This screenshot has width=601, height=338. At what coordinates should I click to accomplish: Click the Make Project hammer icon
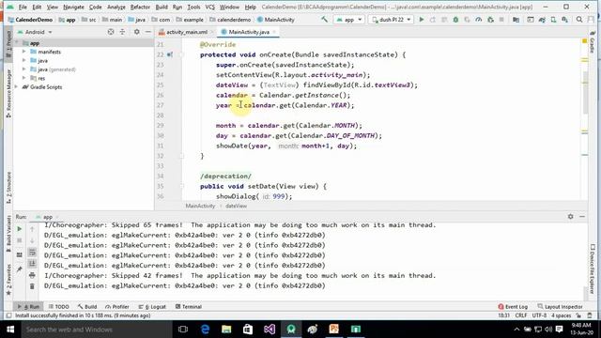click(324, 20)
